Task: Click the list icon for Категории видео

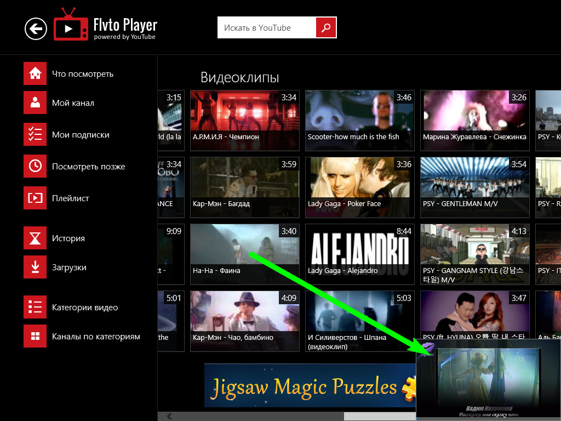Action: [35, 307]
